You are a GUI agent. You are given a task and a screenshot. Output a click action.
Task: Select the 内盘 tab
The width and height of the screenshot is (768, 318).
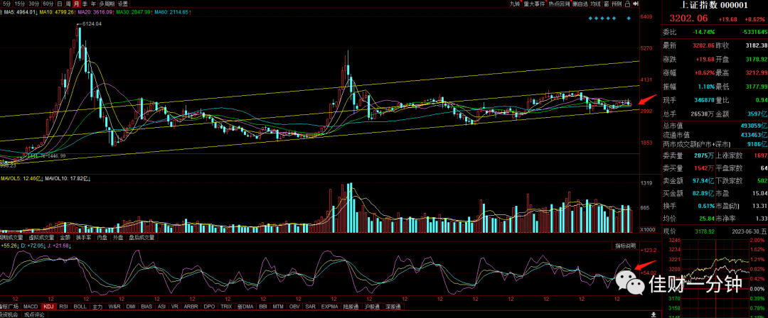point(102,237)
